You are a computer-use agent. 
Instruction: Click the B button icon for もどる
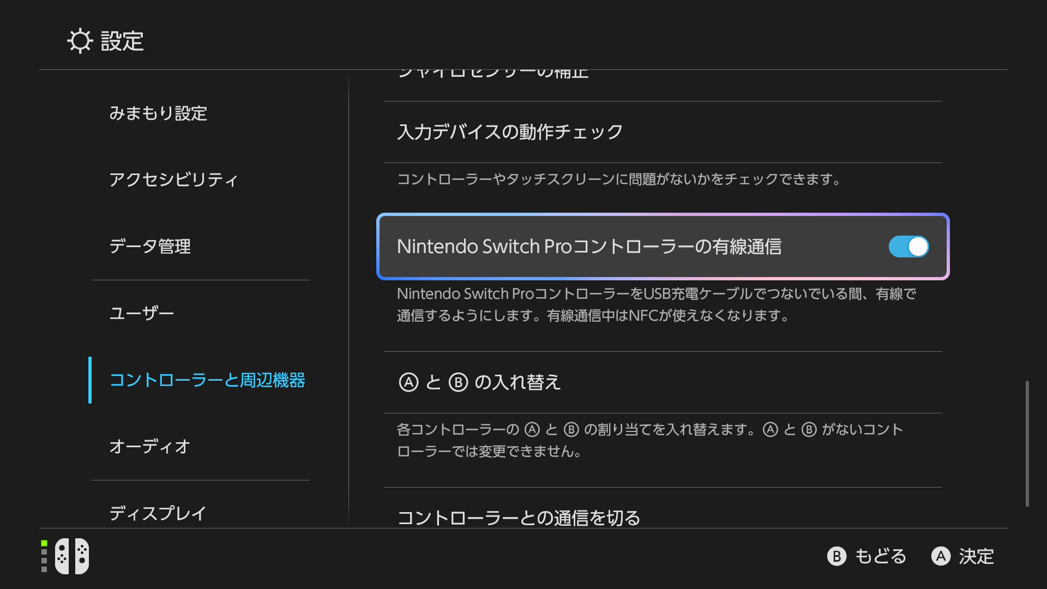(x=837, y=556)
